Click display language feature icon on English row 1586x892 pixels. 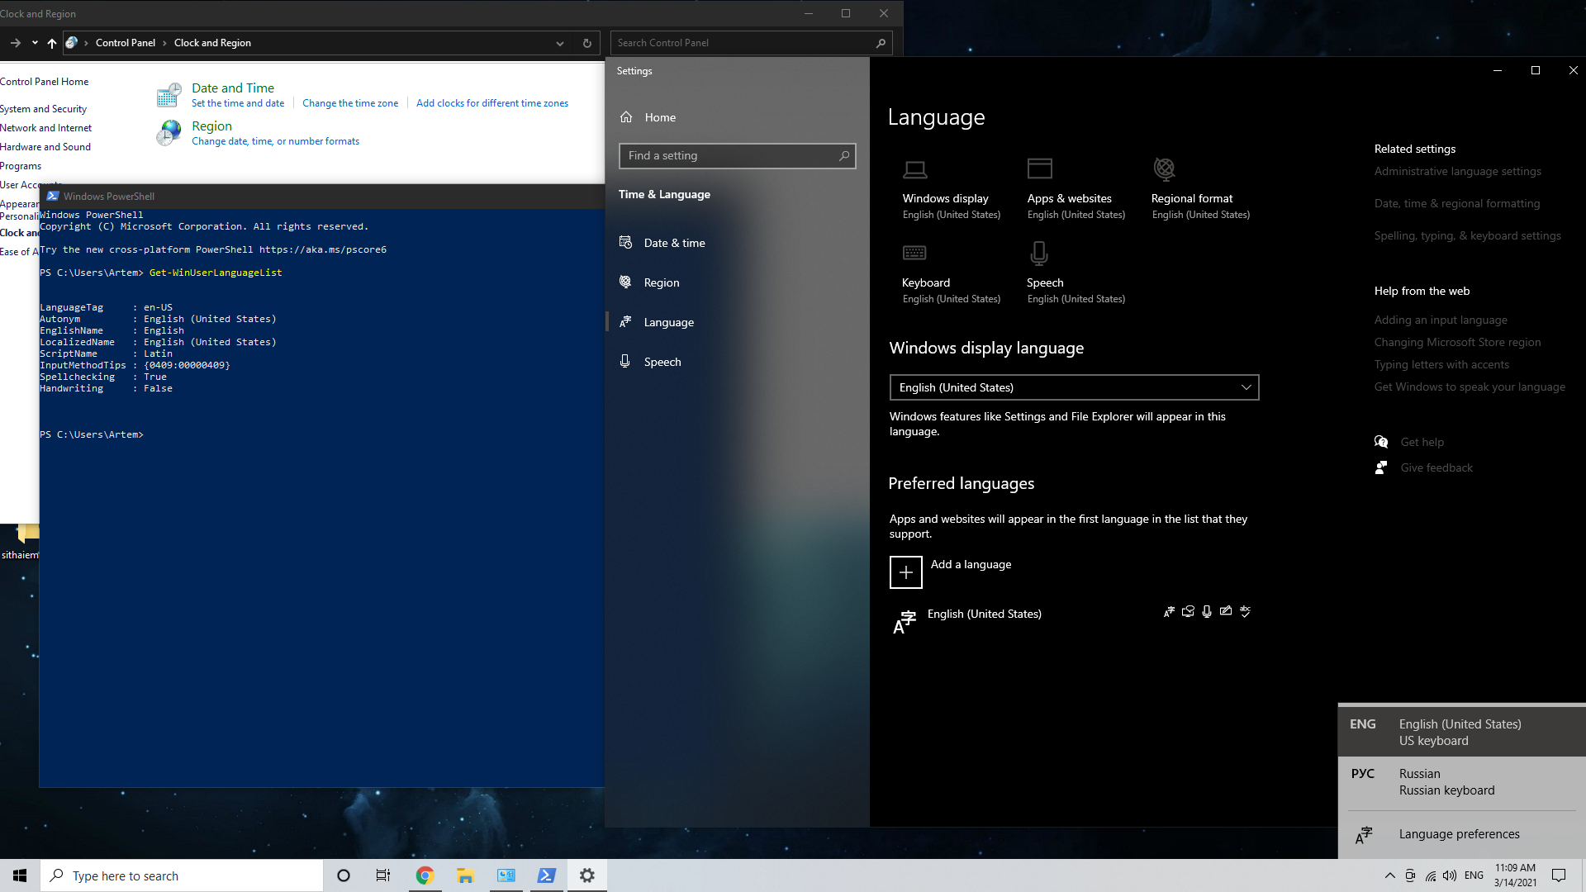[1169, 612]
